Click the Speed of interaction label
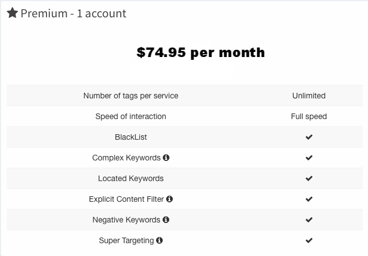Screen dimensions: 368x256 click(131, 116)
